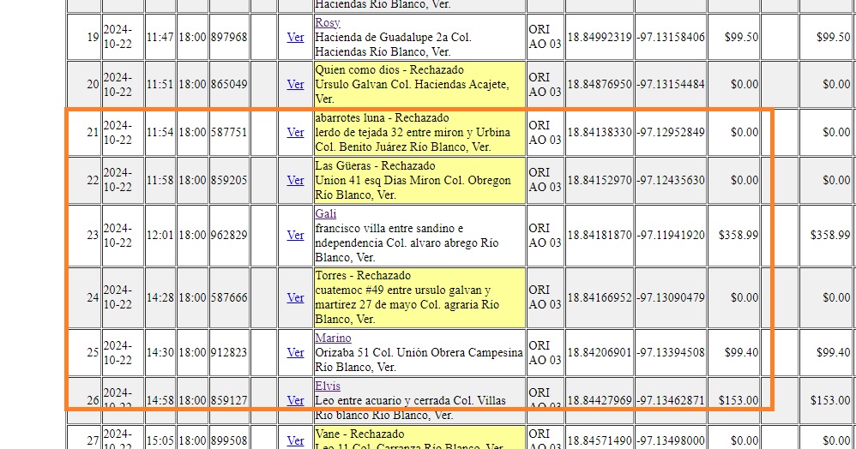The height and width of the screenshot is (449, 856).
Task: Click Ver link for order 859127
Action: click(x=295, y=400)
